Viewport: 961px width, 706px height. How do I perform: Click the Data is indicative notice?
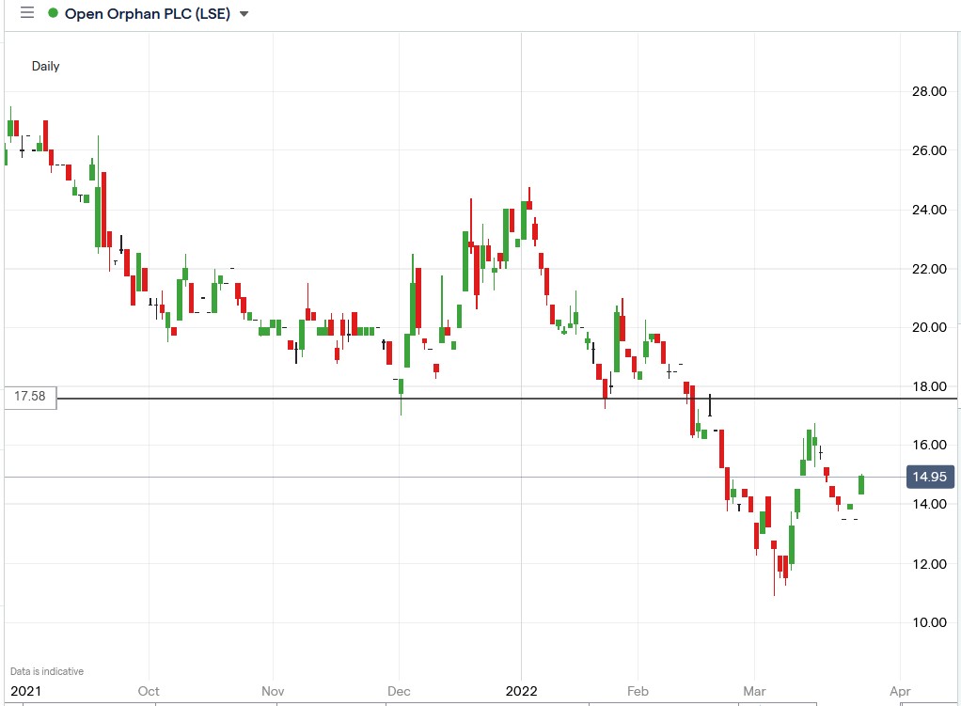coord(47,671)
